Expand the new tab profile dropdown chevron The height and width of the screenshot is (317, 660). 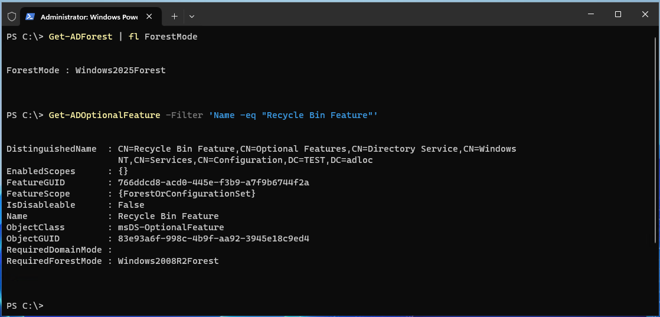[192, 17]
